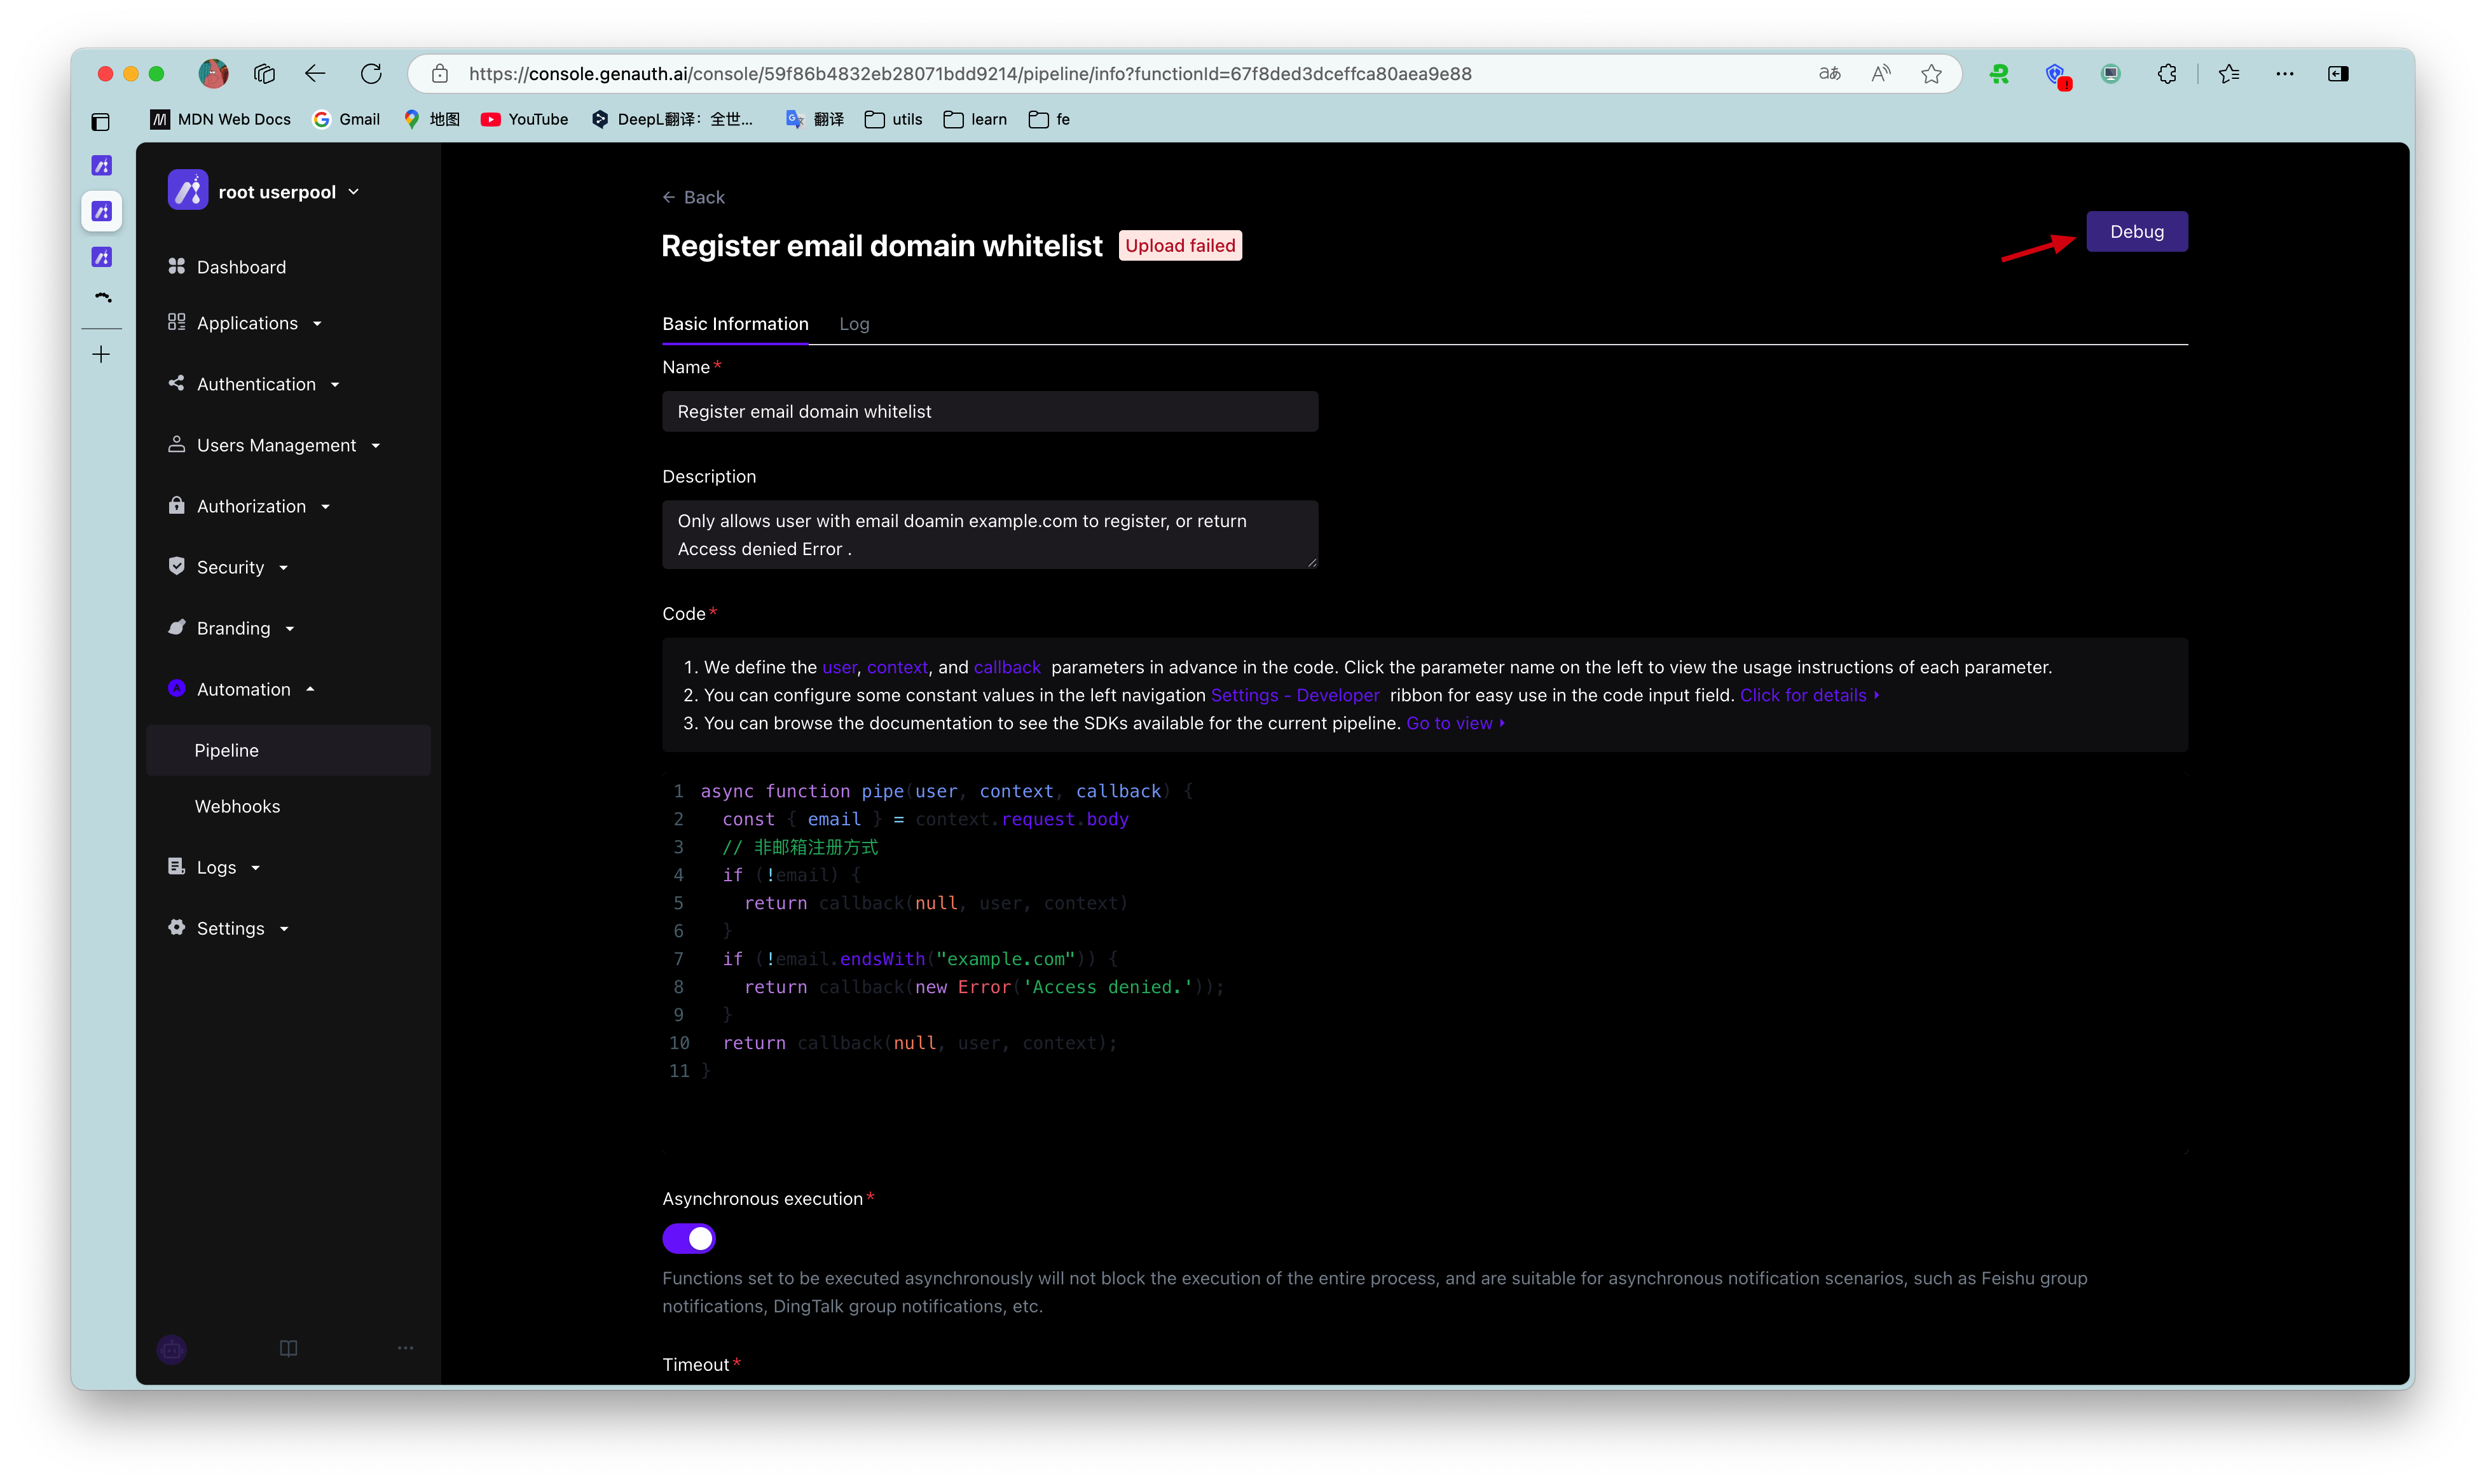
Task: Click the browser refresh icon
Action: pyautogui.click(x=371, y=73)
